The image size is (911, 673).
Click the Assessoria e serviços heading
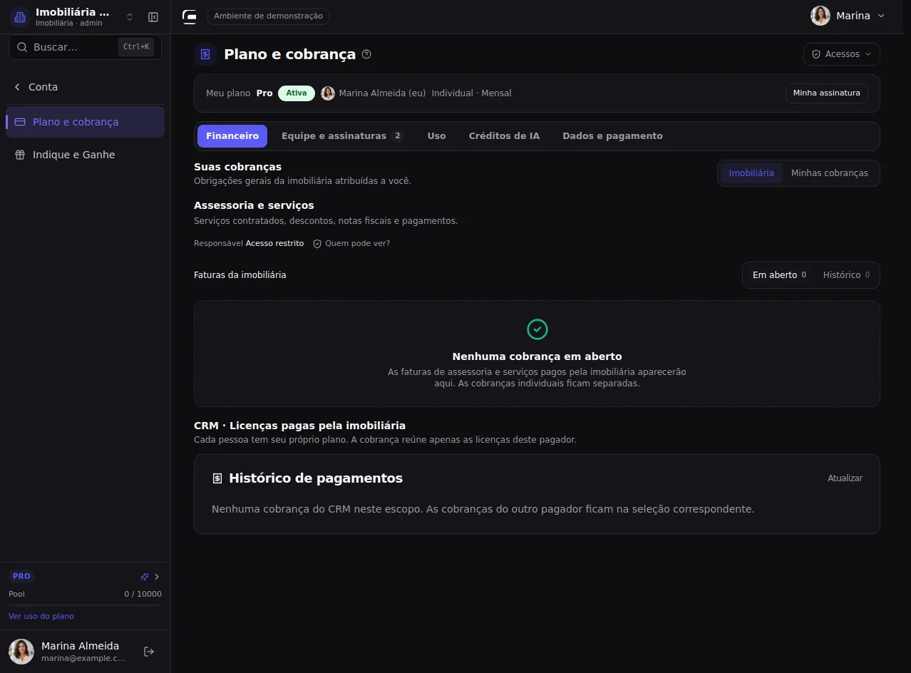[254, 205]
